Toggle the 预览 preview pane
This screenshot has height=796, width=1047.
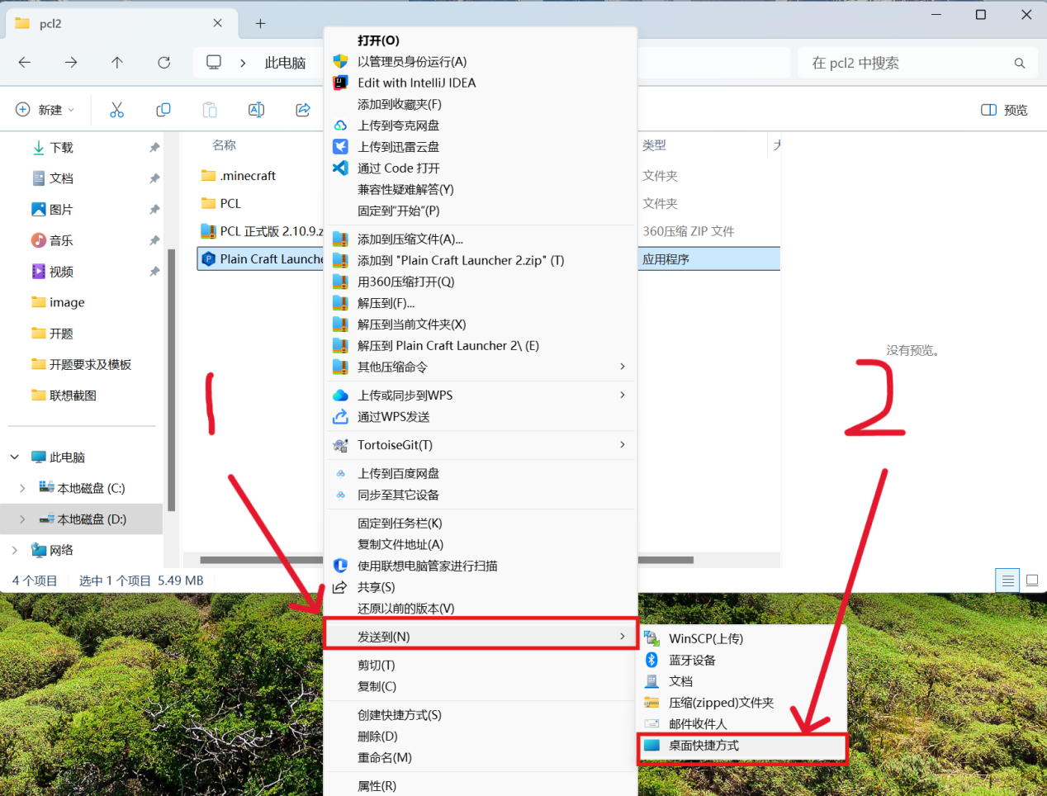coord(1004,109)
